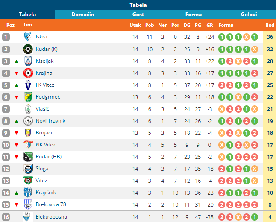Select the Golovi tab

[x=249, y=15]
